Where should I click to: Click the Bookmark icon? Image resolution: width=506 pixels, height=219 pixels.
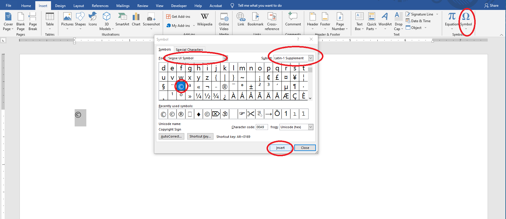(255, 20)
